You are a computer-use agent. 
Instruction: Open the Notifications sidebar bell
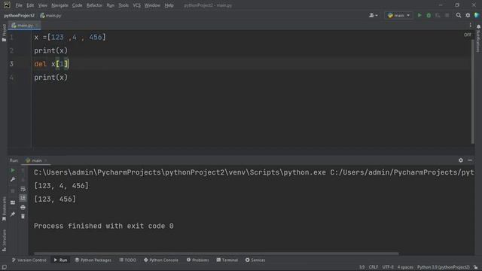click(x=478, y=38)
